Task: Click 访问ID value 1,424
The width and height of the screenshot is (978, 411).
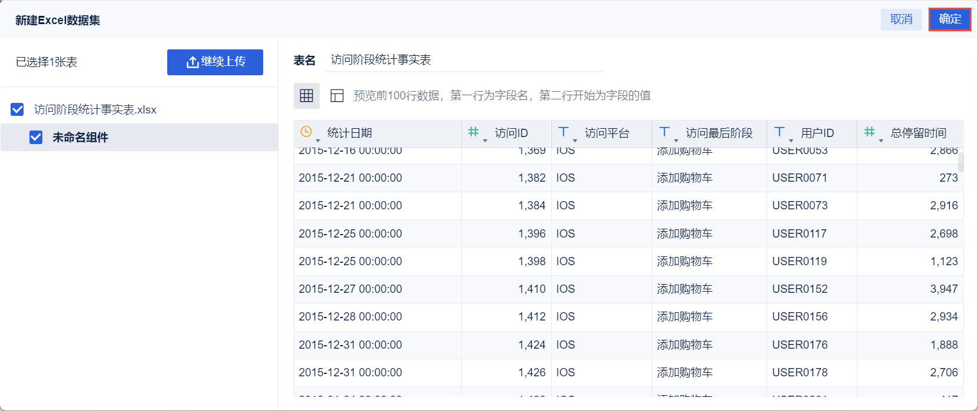Action: (532, 345)
